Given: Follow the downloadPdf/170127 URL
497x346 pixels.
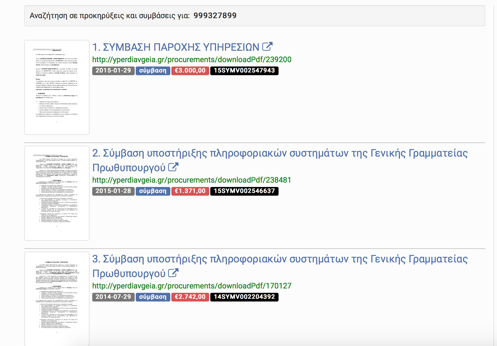Looking at the screenshot, I should tap(192, 286).
